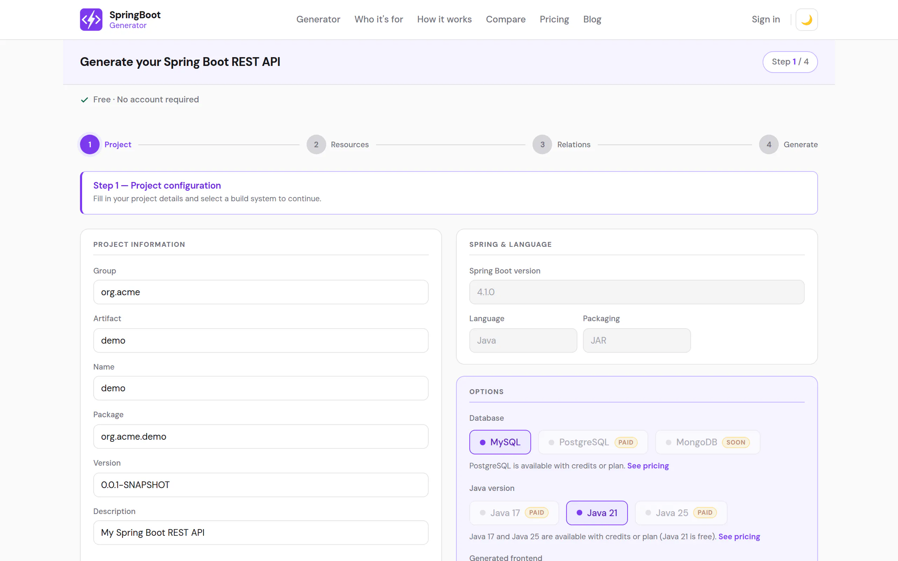Click the PAID badge next to Java 17
This screenshot has height=561, width=898.
pos(536,512)
